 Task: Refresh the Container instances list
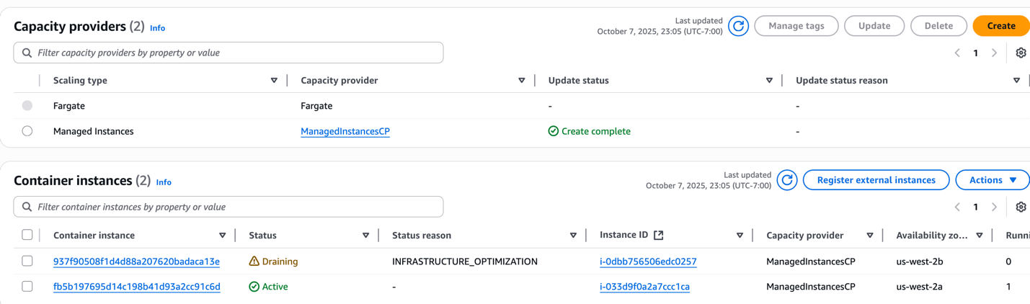[x=787, y=180]
